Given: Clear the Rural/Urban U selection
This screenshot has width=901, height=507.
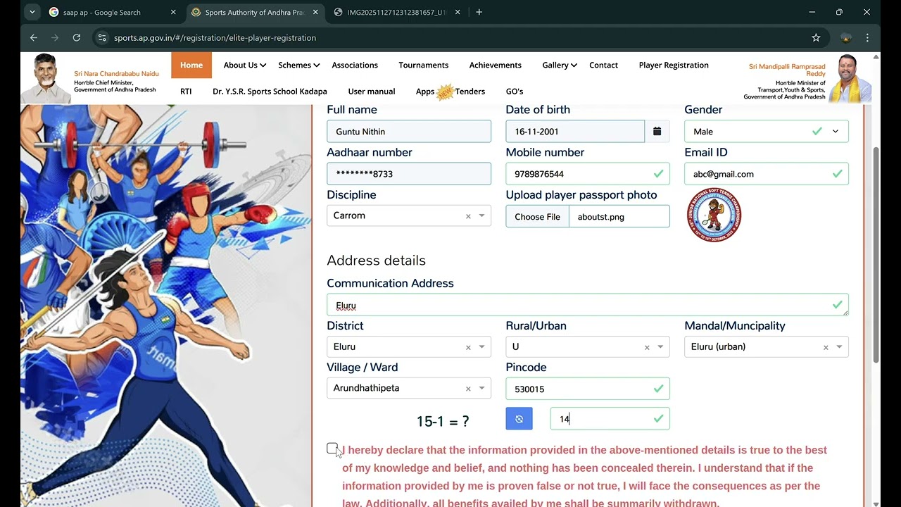Looking at the screenshot, I should (x=647, y=347).
